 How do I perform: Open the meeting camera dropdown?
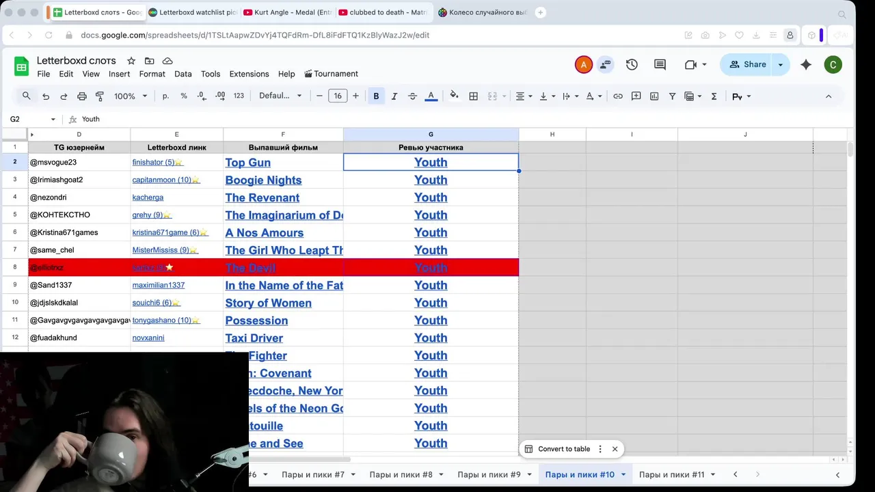[704, 64]
